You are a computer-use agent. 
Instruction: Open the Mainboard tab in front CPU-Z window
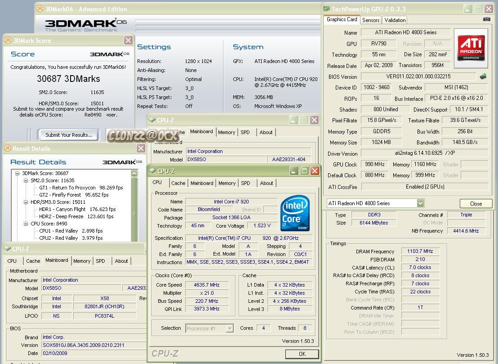[x=202, y=183]
